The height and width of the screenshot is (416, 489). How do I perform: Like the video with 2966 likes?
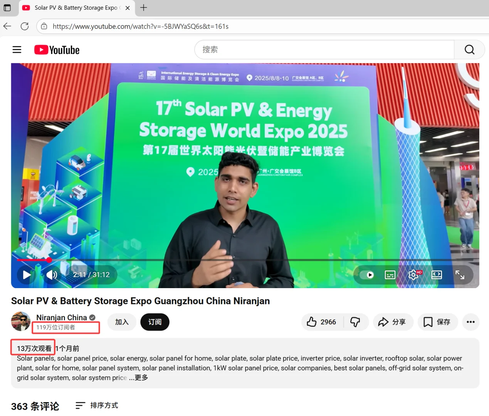coord(322,322)
